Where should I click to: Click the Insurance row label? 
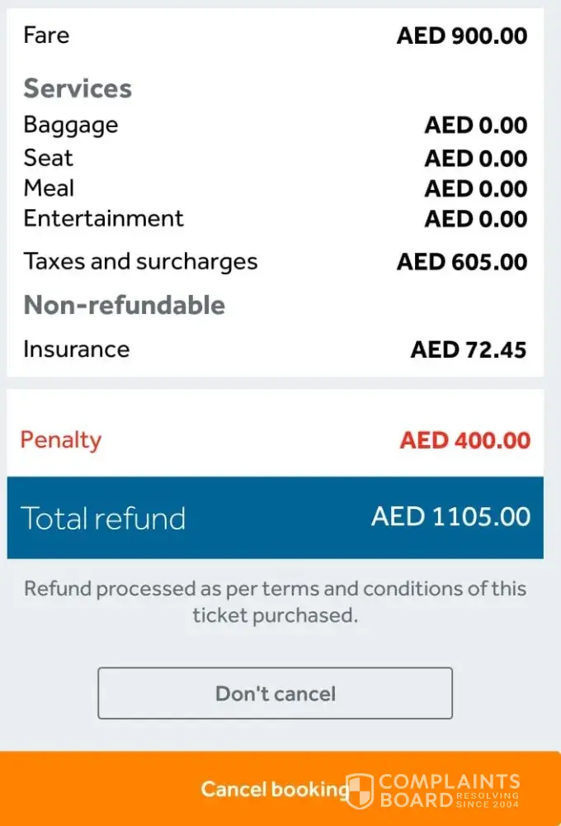(76, 349)
